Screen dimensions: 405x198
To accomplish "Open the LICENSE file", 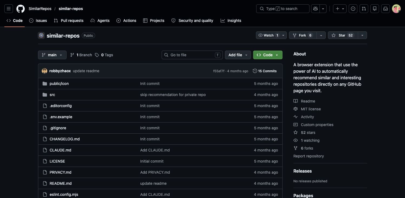I will [x=57, y=161].
